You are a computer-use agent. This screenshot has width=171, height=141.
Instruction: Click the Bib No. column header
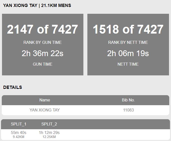tap(128, 100)
